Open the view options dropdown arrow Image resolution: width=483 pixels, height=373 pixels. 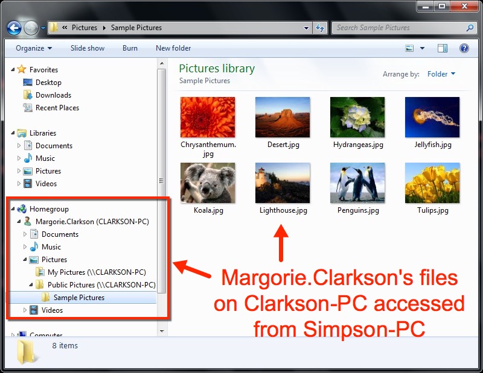coord(422,48)
